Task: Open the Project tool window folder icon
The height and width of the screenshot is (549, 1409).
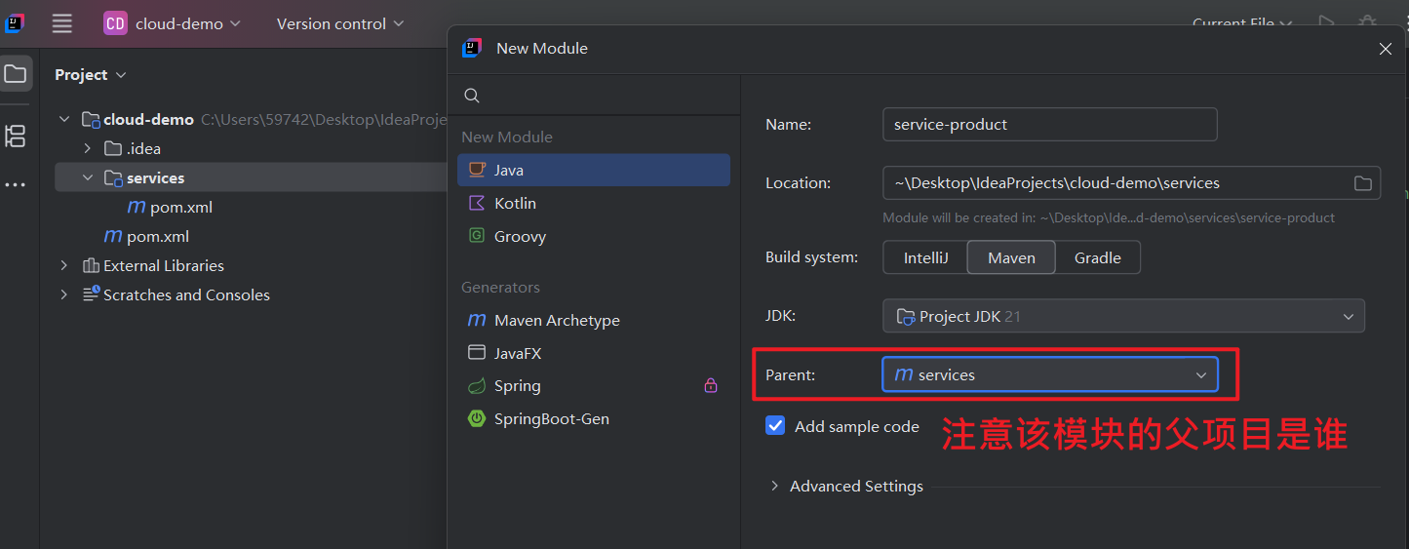Action: pyautogui.click(x=16, y=74)
